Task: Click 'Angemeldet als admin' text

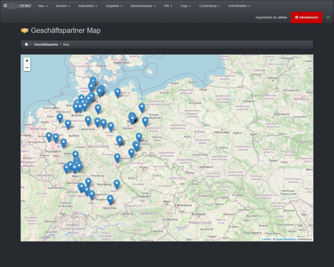Action: tap(271, 18)
